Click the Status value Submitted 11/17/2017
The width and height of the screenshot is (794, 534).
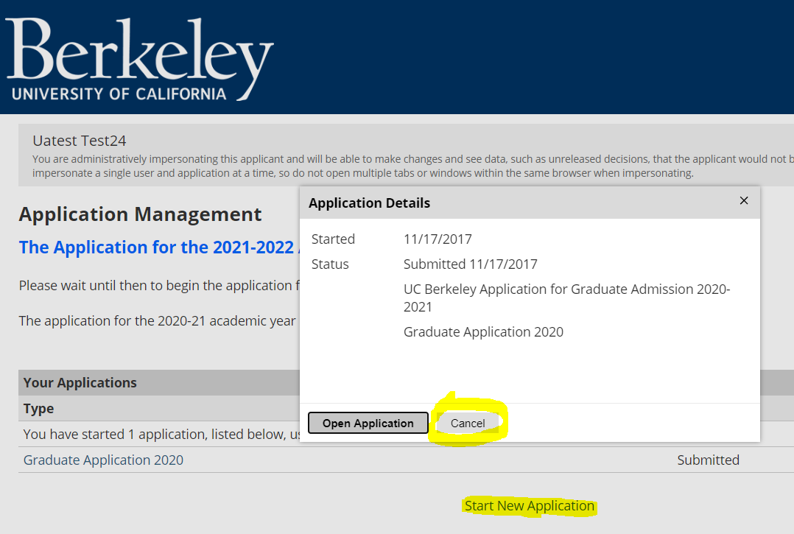click(471, 264)
